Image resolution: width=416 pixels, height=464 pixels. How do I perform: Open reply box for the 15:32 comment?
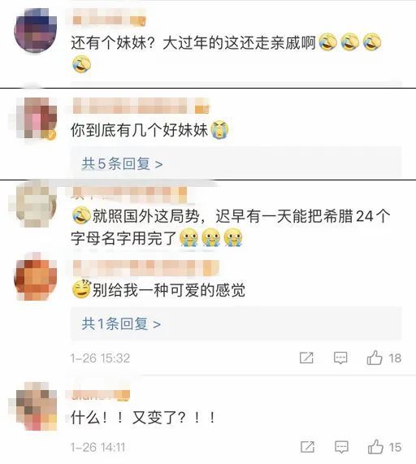[x=340, y=358]
